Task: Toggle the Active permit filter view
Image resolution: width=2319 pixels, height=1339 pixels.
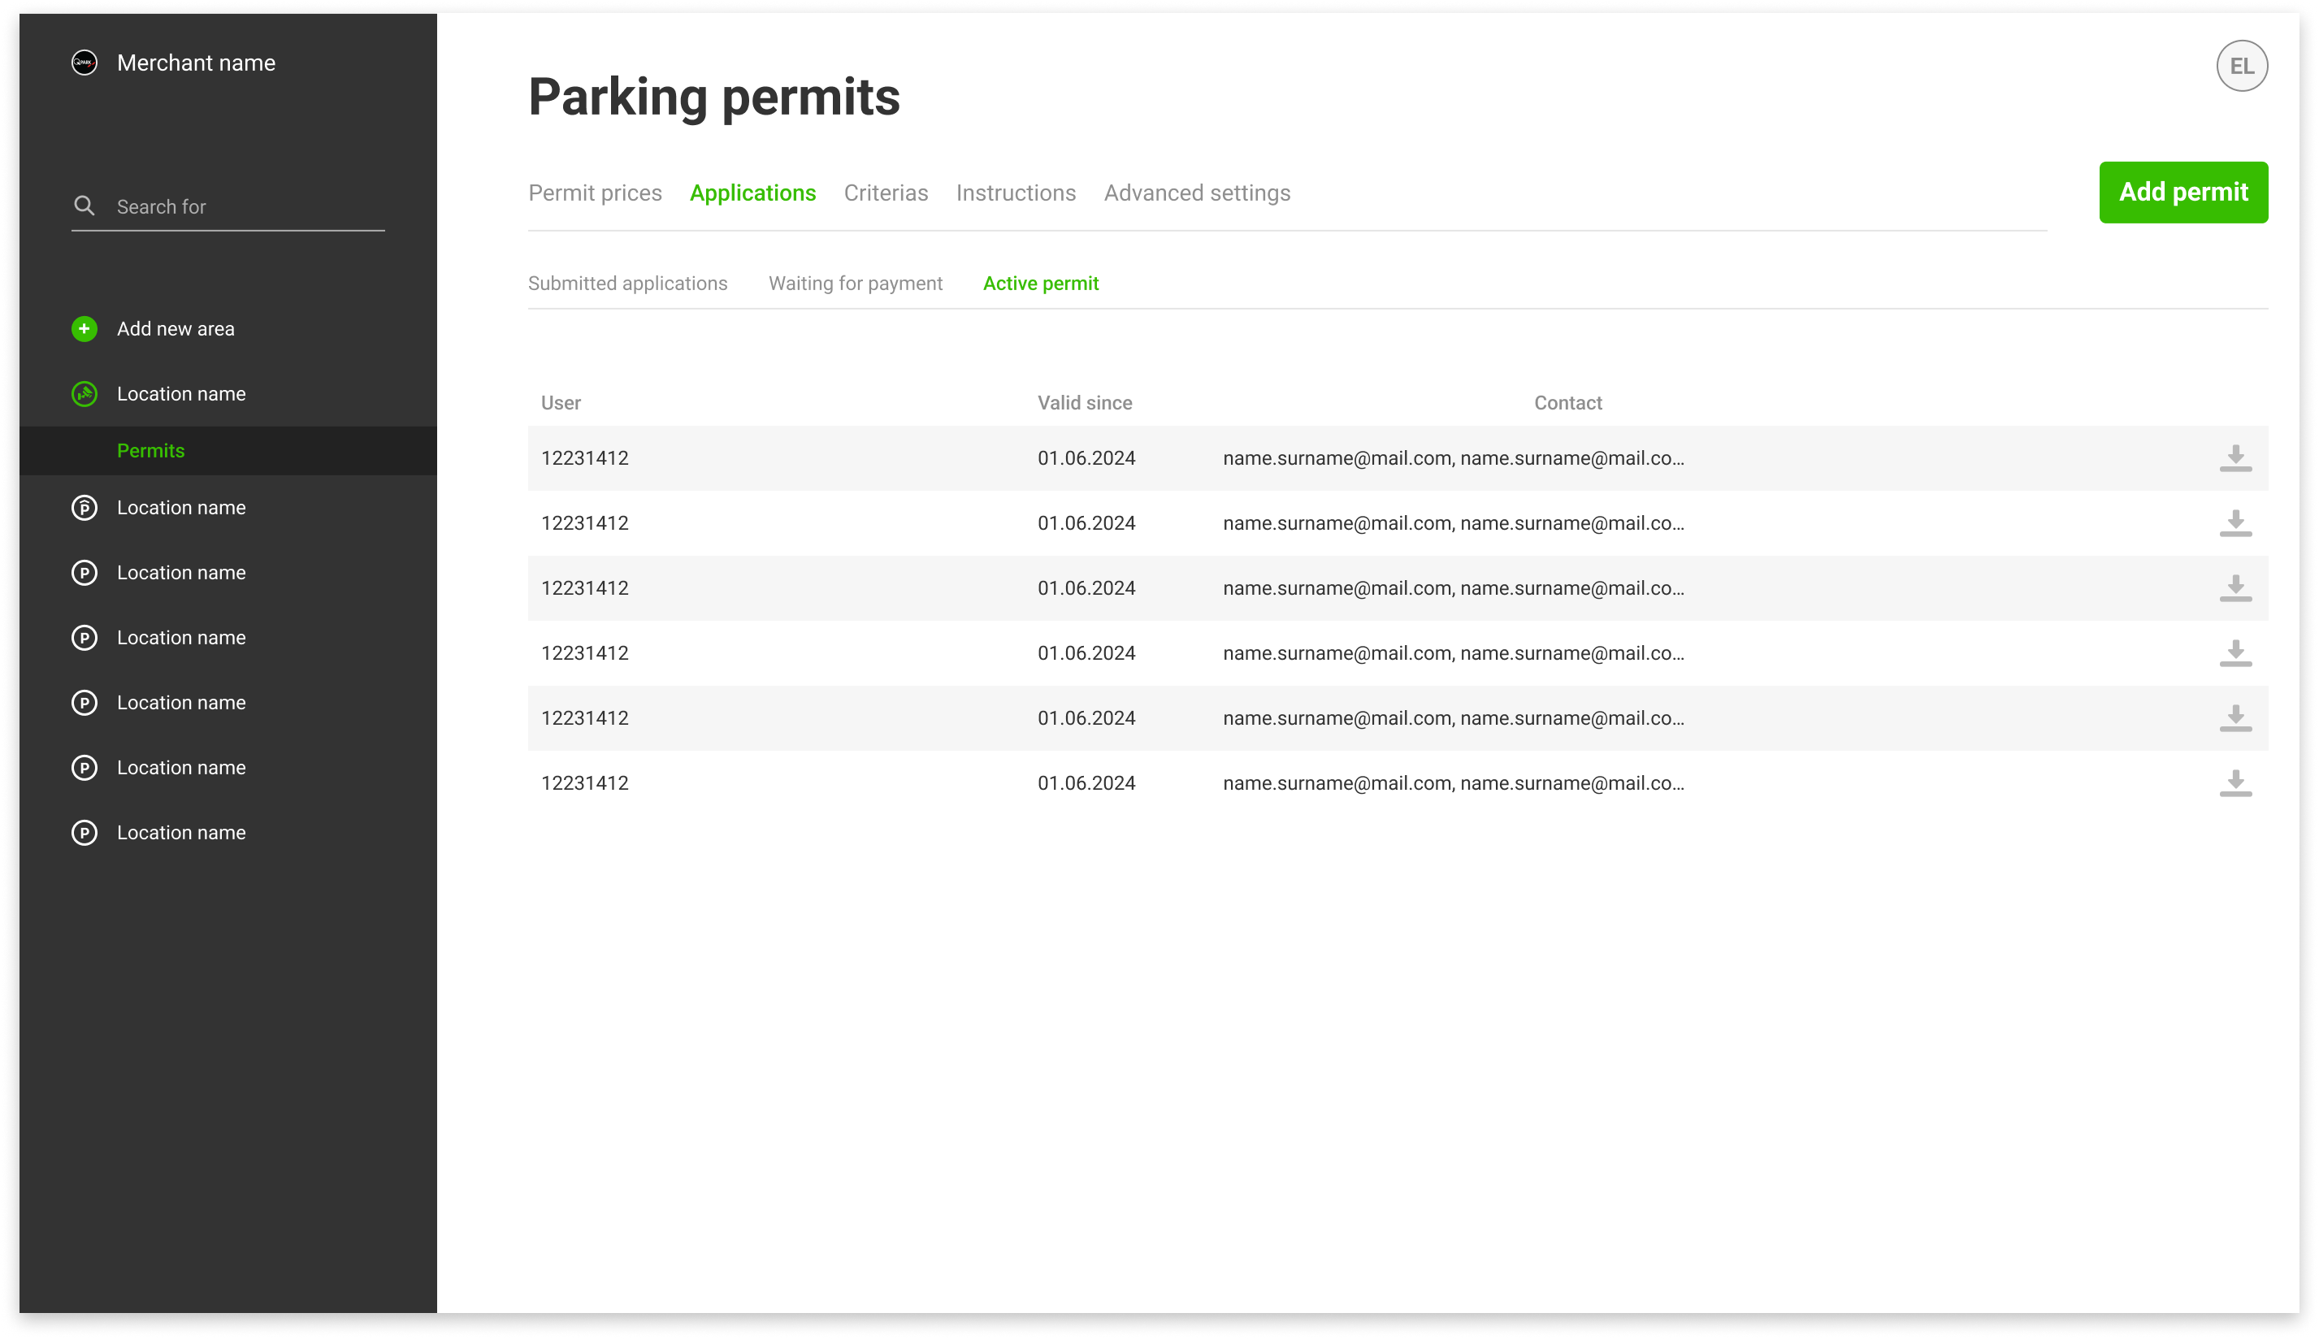Action: (1041, 282)
